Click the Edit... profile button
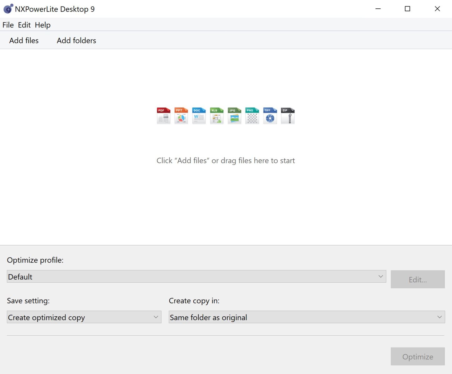Viewport: 452px width, 374px height. (418, 279)
